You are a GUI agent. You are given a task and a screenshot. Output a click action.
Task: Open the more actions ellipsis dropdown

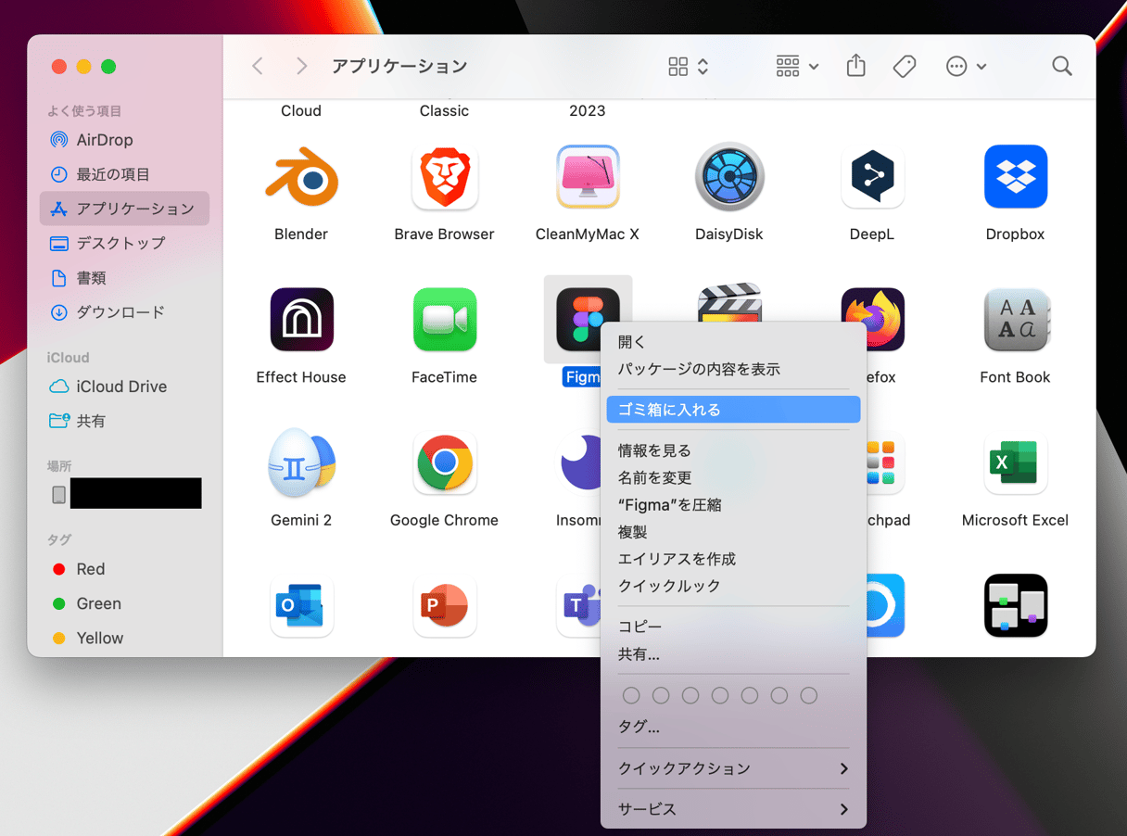pyautogui.click(x=966, y=66)
